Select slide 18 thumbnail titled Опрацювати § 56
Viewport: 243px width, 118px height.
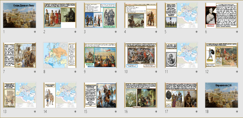[222, 95]
